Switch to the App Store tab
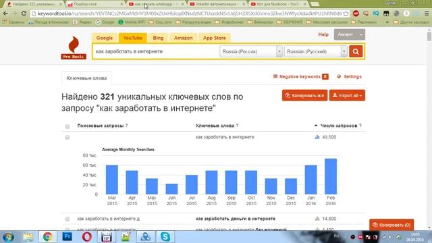The height and width of the screenshot is (243, 432). pyautogui.click(x=215, y=38)
